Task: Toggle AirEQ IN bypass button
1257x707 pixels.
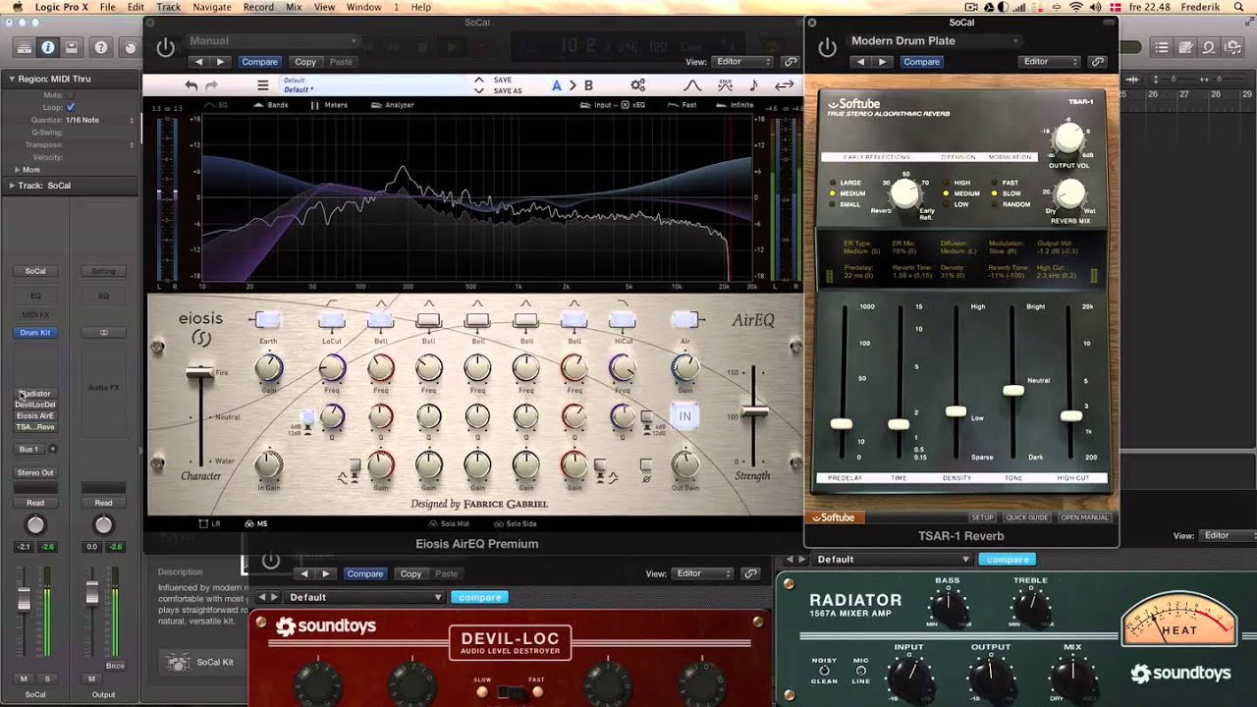Action: coord(685,416)
